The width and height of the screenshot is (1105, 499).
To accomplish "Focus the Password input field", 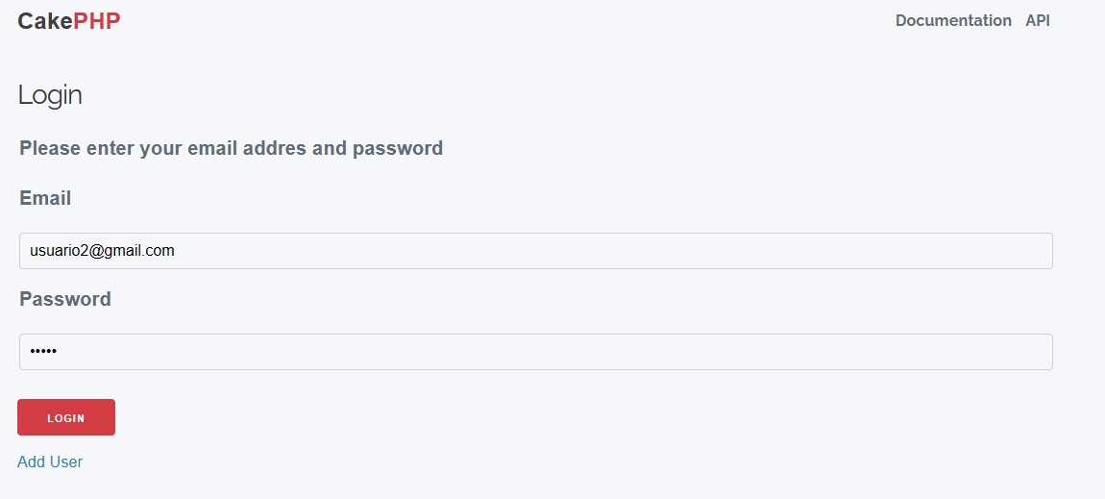I will pos(535,352).
